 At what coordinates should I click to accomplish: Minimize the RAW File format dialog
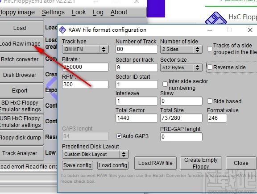tap(210, 30)
